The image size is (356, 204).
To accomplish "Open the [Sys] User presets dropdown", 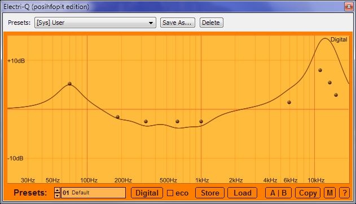I will (x=95, y=23).
